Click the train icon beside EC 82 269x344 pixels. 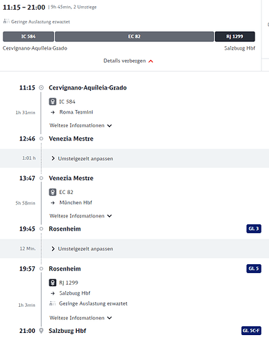point(53,192)
